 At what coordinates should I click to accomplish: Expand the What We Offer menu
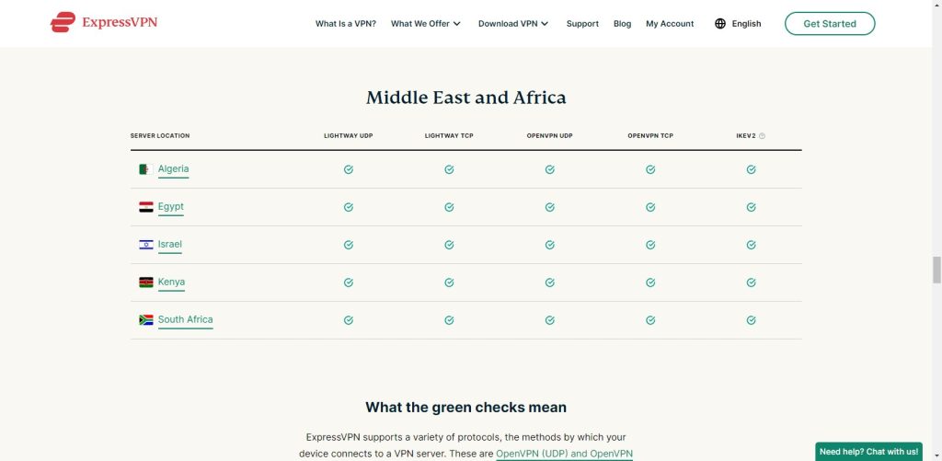(x=426, y=24)
